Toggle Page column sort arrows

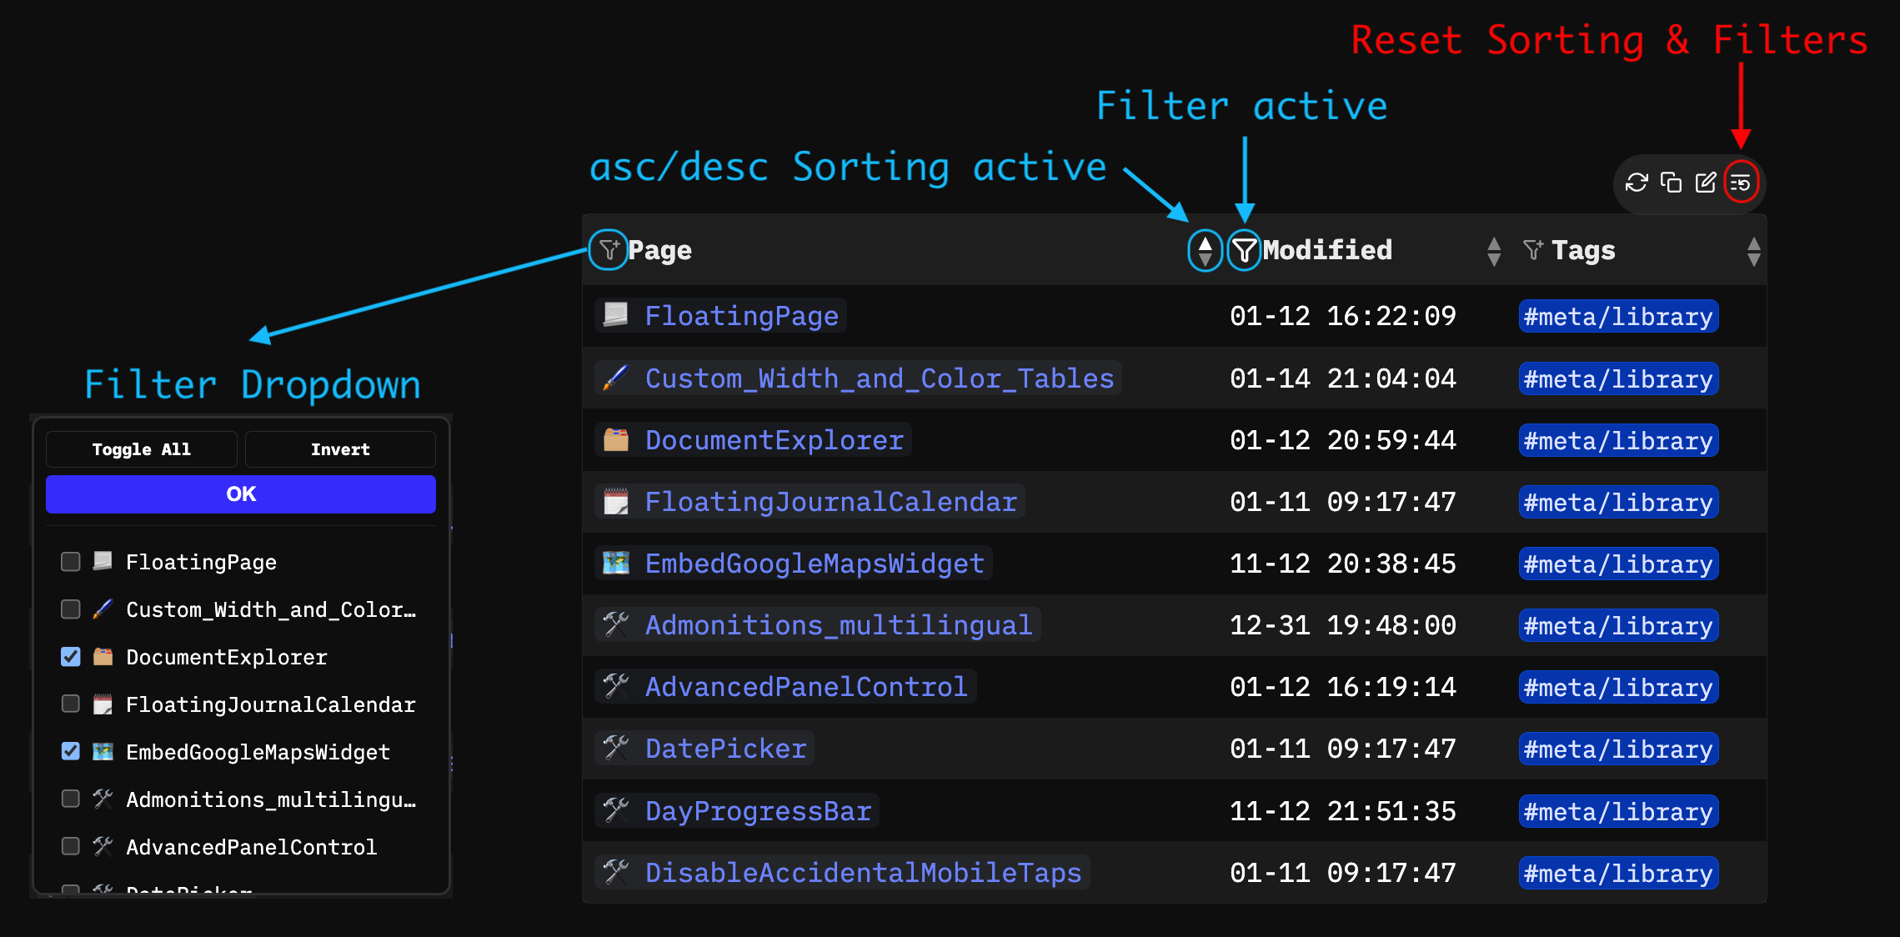[x=1205, y=250]
